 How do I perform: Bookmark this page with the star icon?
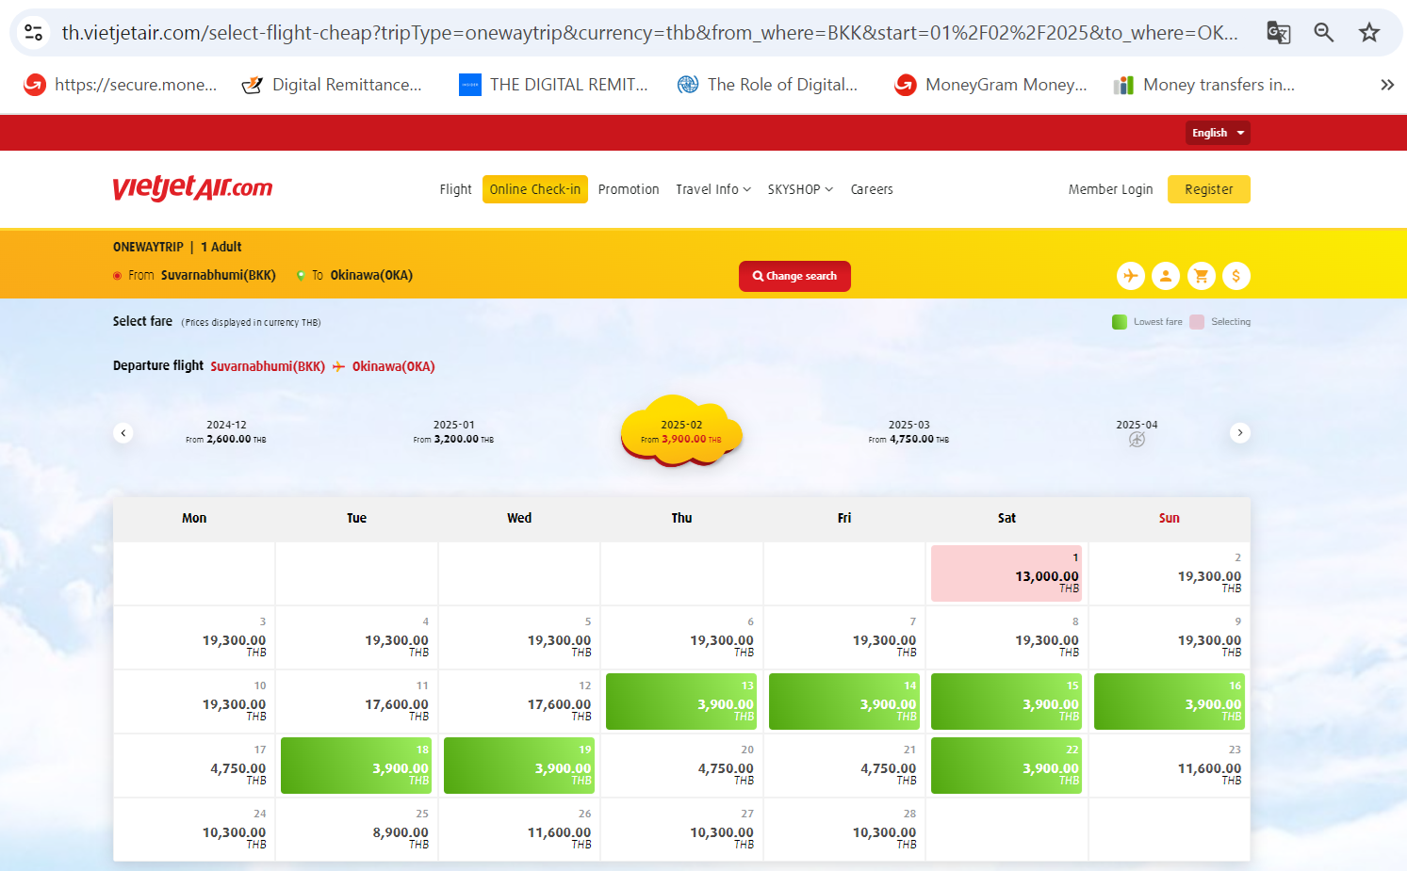(x=1369, y=33)
